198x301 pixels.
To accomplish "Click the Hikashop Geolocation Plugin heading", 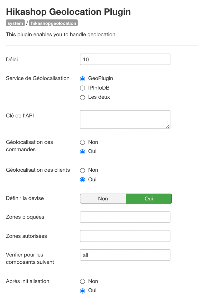I will [68, 12].
